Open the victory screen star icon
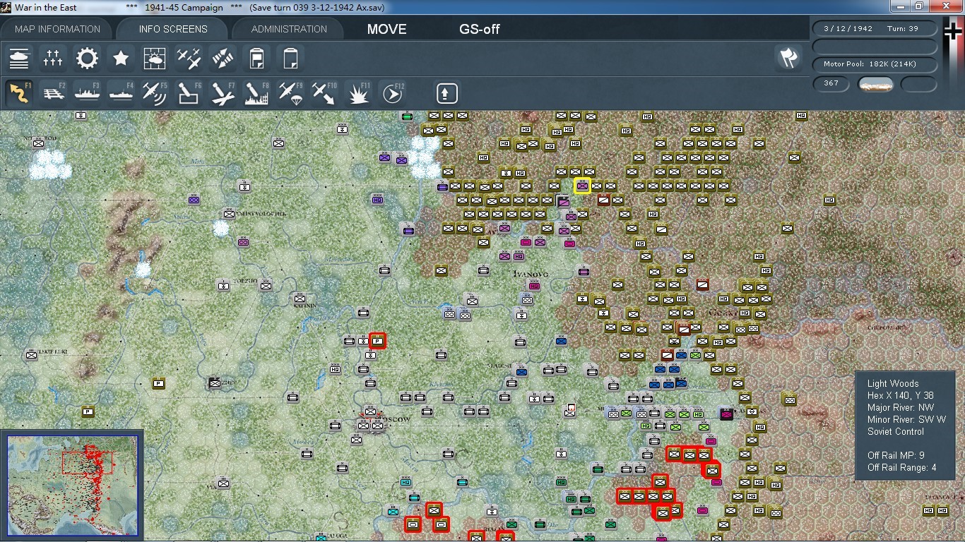Screen dimensions: 965x542 121,59
